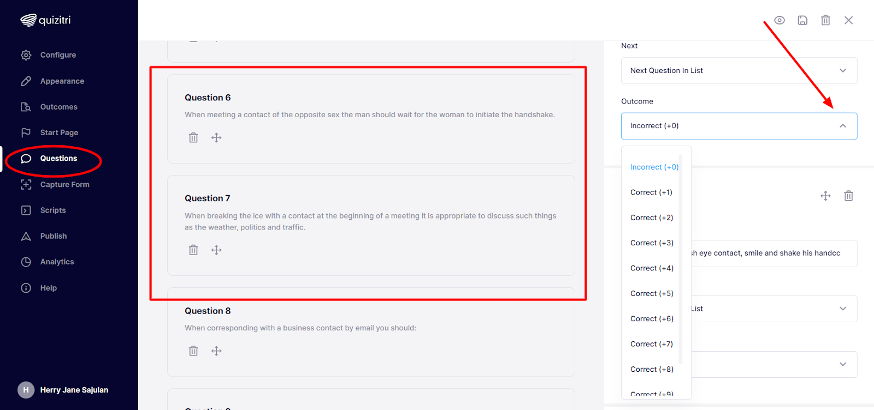Choose Correct (+4) outcome option
The height and width of the screenshot is (410, 874).
pos(652,268)
